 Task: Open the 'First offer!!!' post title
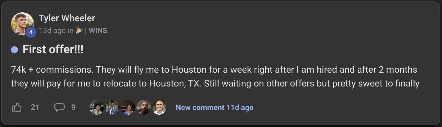[x=53, y=50]
